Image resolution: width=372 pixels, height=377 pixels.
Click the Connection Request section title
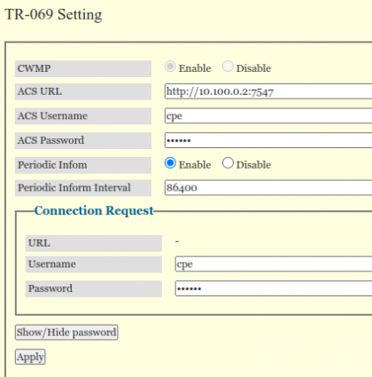(94, 210)
